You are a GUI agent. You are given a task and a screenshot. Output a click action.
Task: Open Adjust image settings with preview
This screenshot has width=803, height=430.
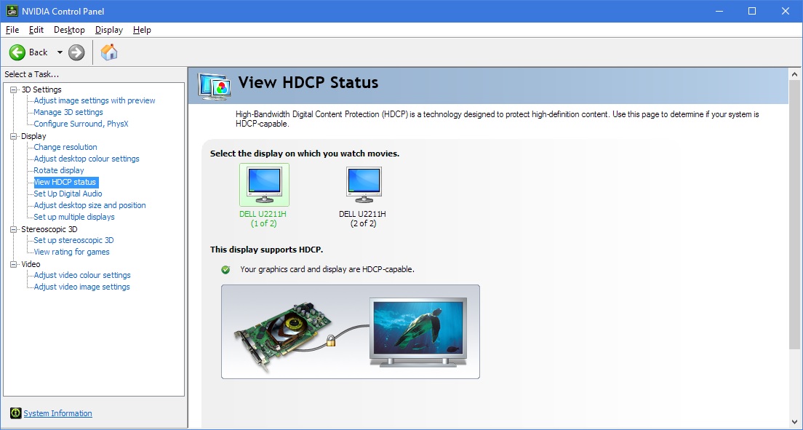click(95, 100)
